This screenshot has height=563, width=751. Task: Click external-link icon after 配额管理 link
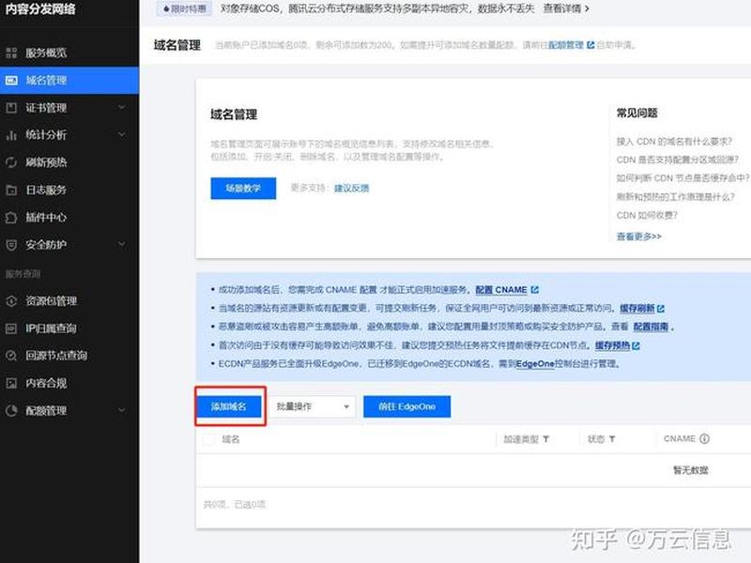[x=590, y=45]
